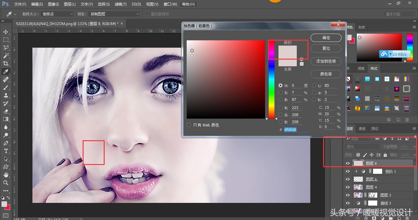Select the Pen tool
Screen dimensions: 418x220
coord(6,143)
